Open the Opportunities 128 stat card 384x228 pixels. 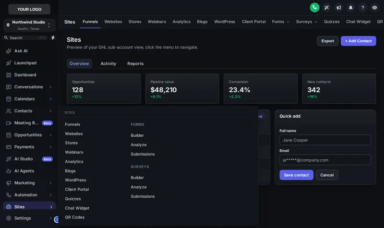[x=104, y=89]
